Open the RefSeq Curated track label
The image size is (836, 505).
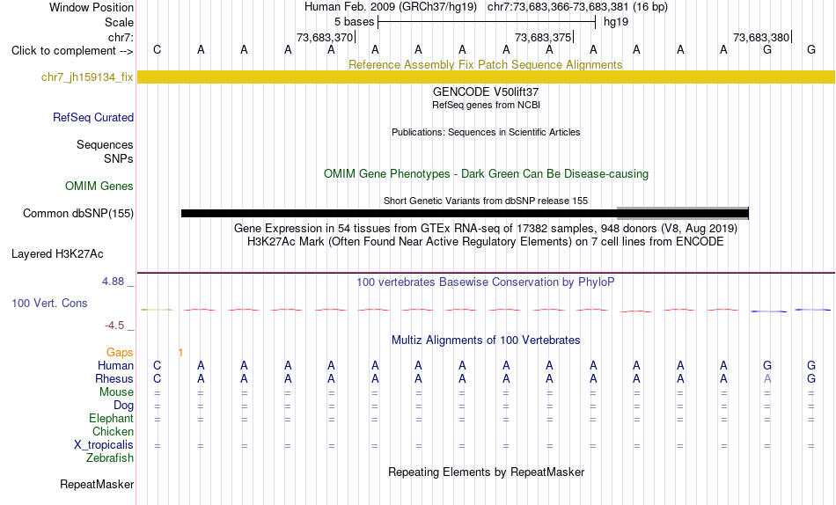click(92, 117)
